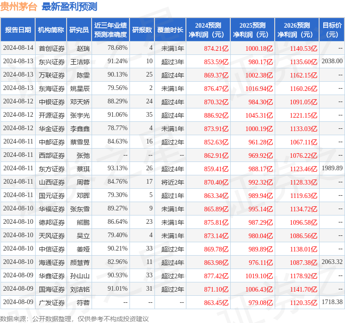Click 2026 forecast value 1178.92亿
The width and height of the screenshot is (345, 323).
(303, 276)
